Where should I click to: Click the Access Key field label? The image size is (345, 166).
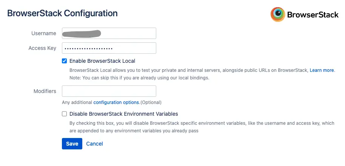(x=42, y=48)
